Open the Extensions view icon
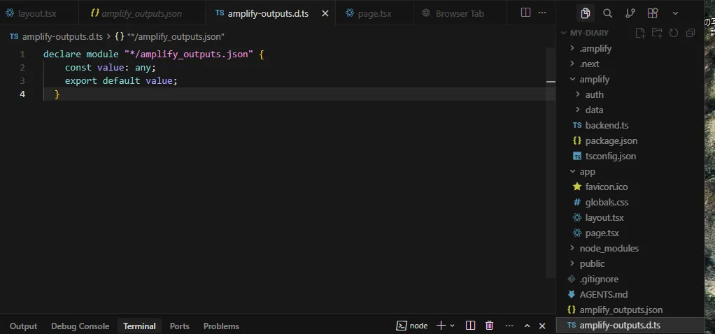715x334 pixels. pos(652,13)
